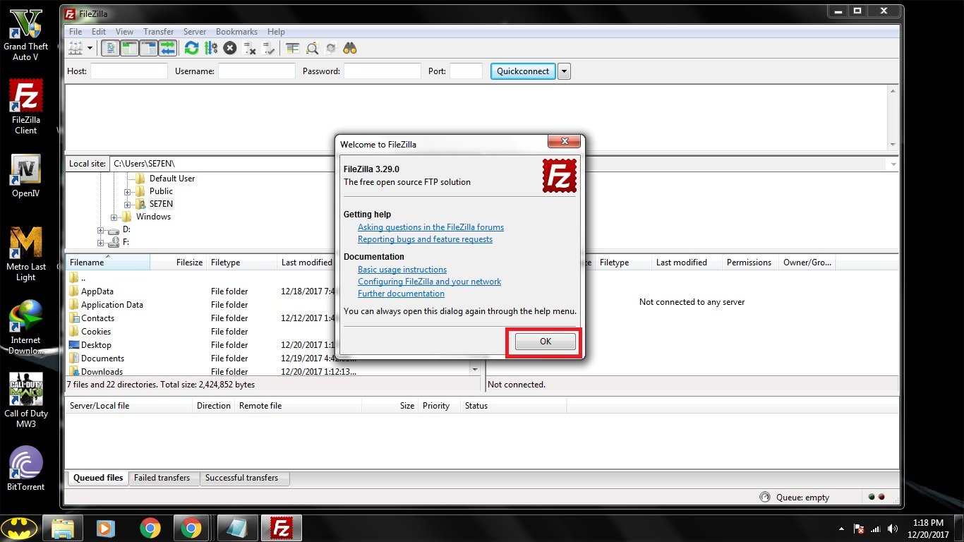964x542 pixels.
Task: Open OpenIV desktop shortcut
Action: click(26, 176)
